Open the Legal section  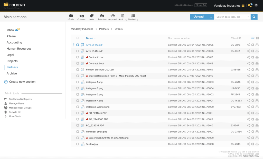10,55
